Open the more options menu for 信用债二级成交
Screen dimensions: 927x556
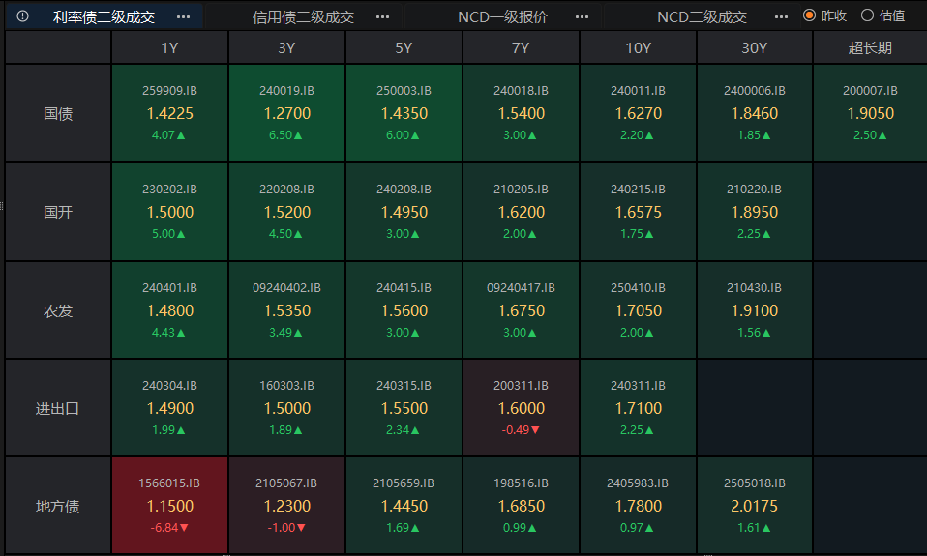tap(382, 17)
